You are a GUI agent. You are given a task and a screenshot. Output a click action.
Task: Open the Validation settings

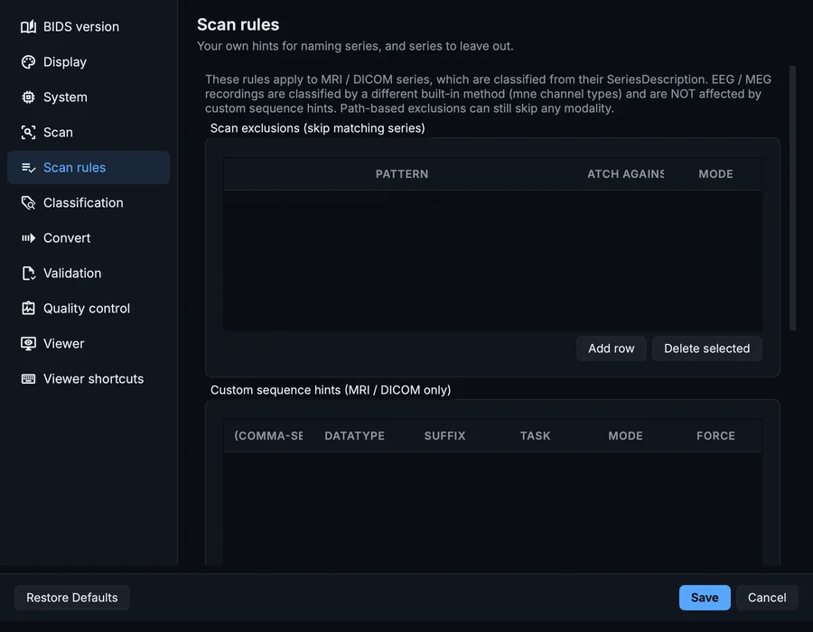pos(89,273)
